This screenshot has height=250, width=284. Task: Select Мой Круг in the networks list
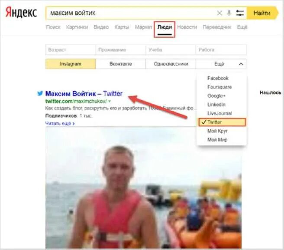tap(217, 131)
